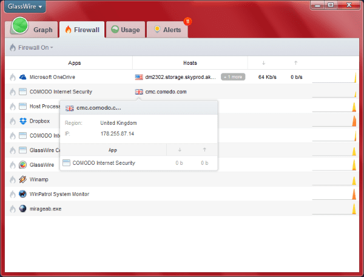Image resolution: width=364 pixels, height=277 pixels.
Task: Click the UK flag in popup header
Action: click(x=70, y=108)
